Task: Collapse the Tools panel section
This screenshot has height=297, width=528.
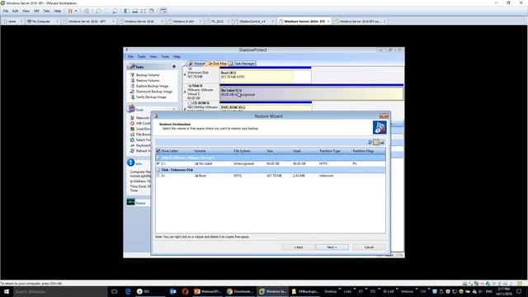Action: pyautogui.click(x=174, y=110)
